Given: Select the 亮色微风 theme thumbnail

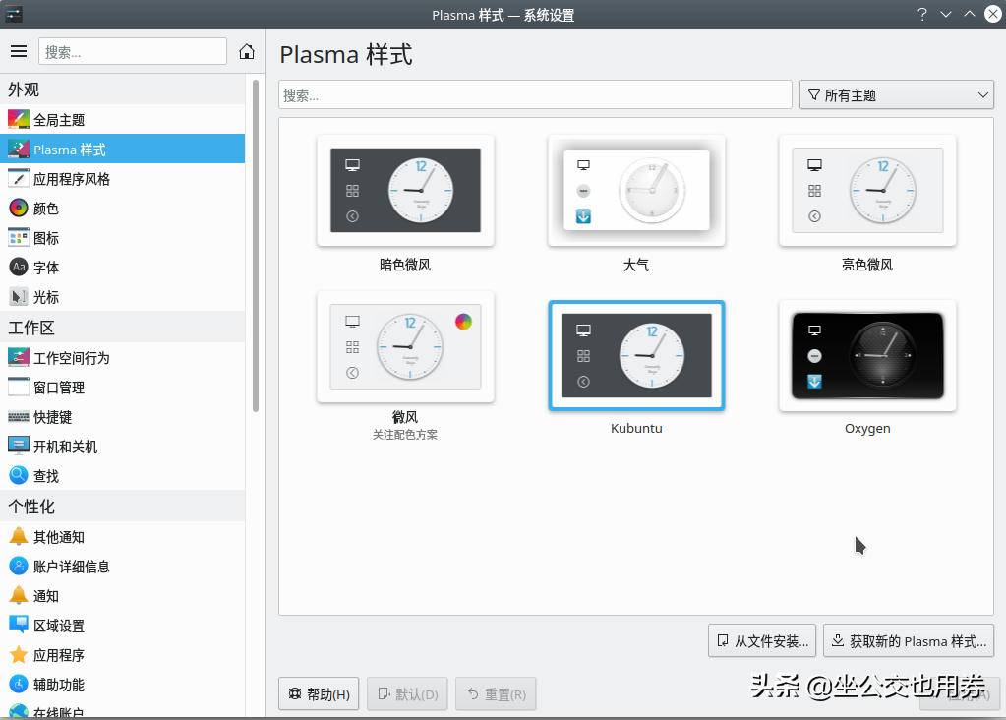Looking at the screenshot, I should (x=867, y=191).
